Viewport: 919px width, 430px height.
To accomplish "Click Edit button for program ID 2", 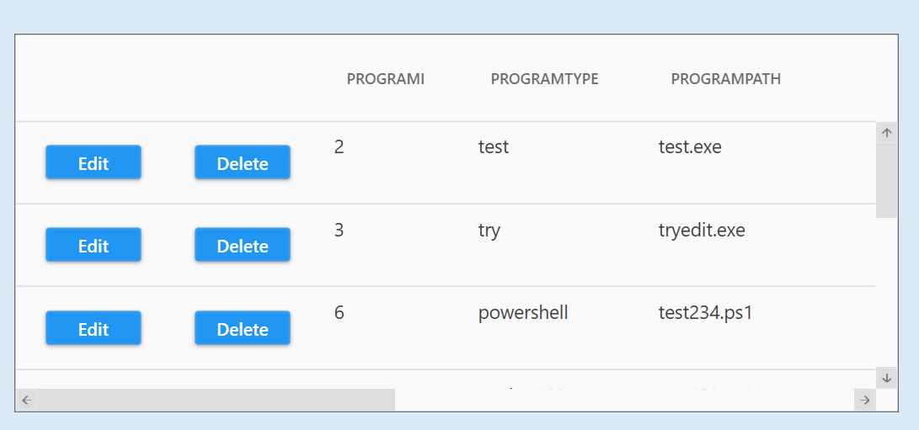I will click(x=94, y=162).
